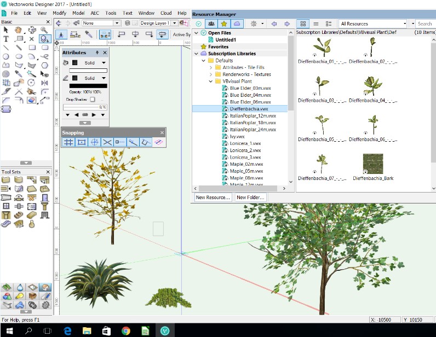Screen dimensions: 436x337
Task: Toggle Snap to Grid in Snapping palette
Action: click(x=68, y=142)
